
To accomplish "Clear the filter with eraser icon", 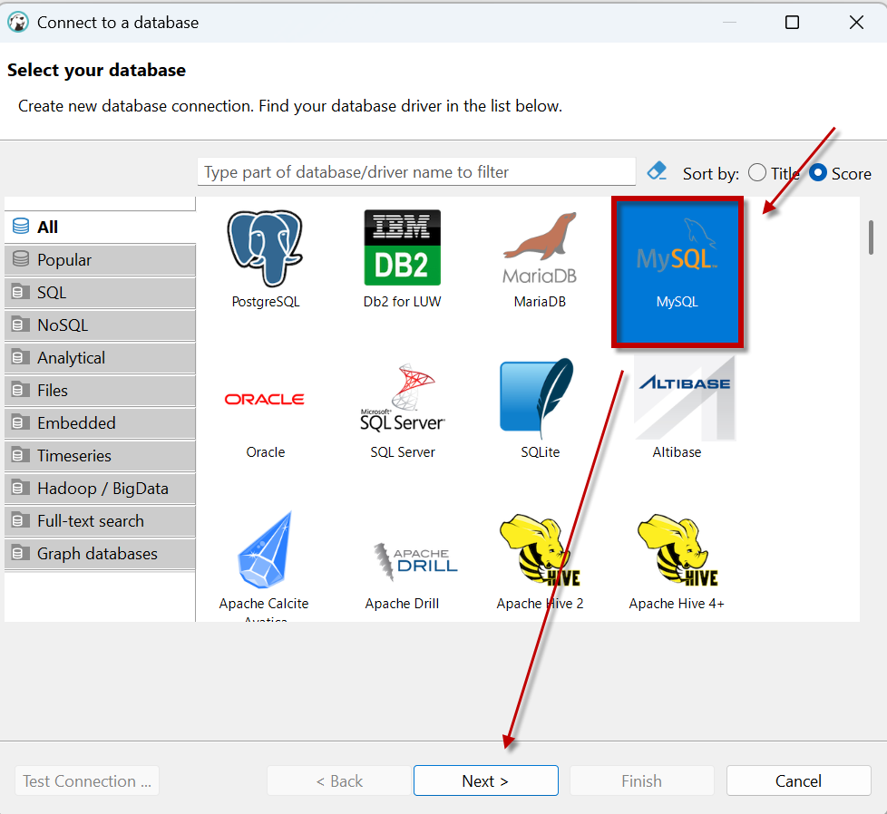I will point(658,170).
